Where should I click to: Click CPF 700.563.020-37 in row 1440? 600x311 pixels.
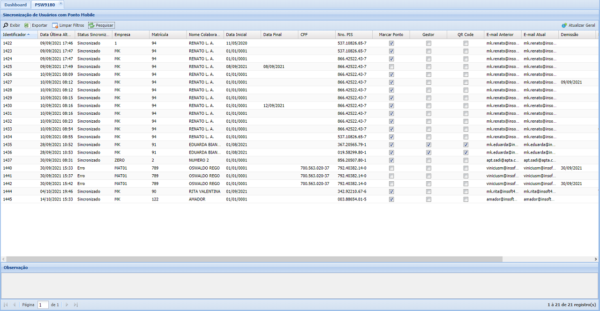315,168
